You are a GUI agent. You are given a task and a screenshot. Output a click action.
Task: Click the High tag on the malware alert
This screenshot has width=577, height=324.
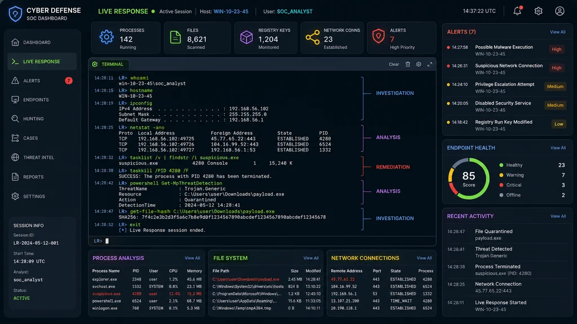tap(557, 49)
